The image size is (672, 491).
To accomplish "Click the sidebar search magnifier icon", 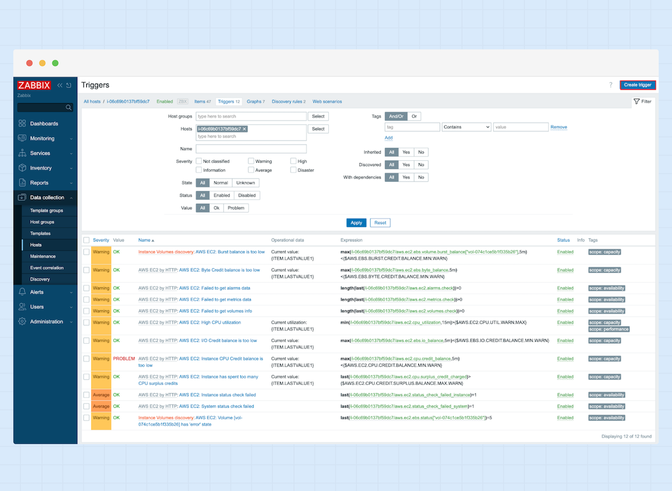I will point(69,108).
